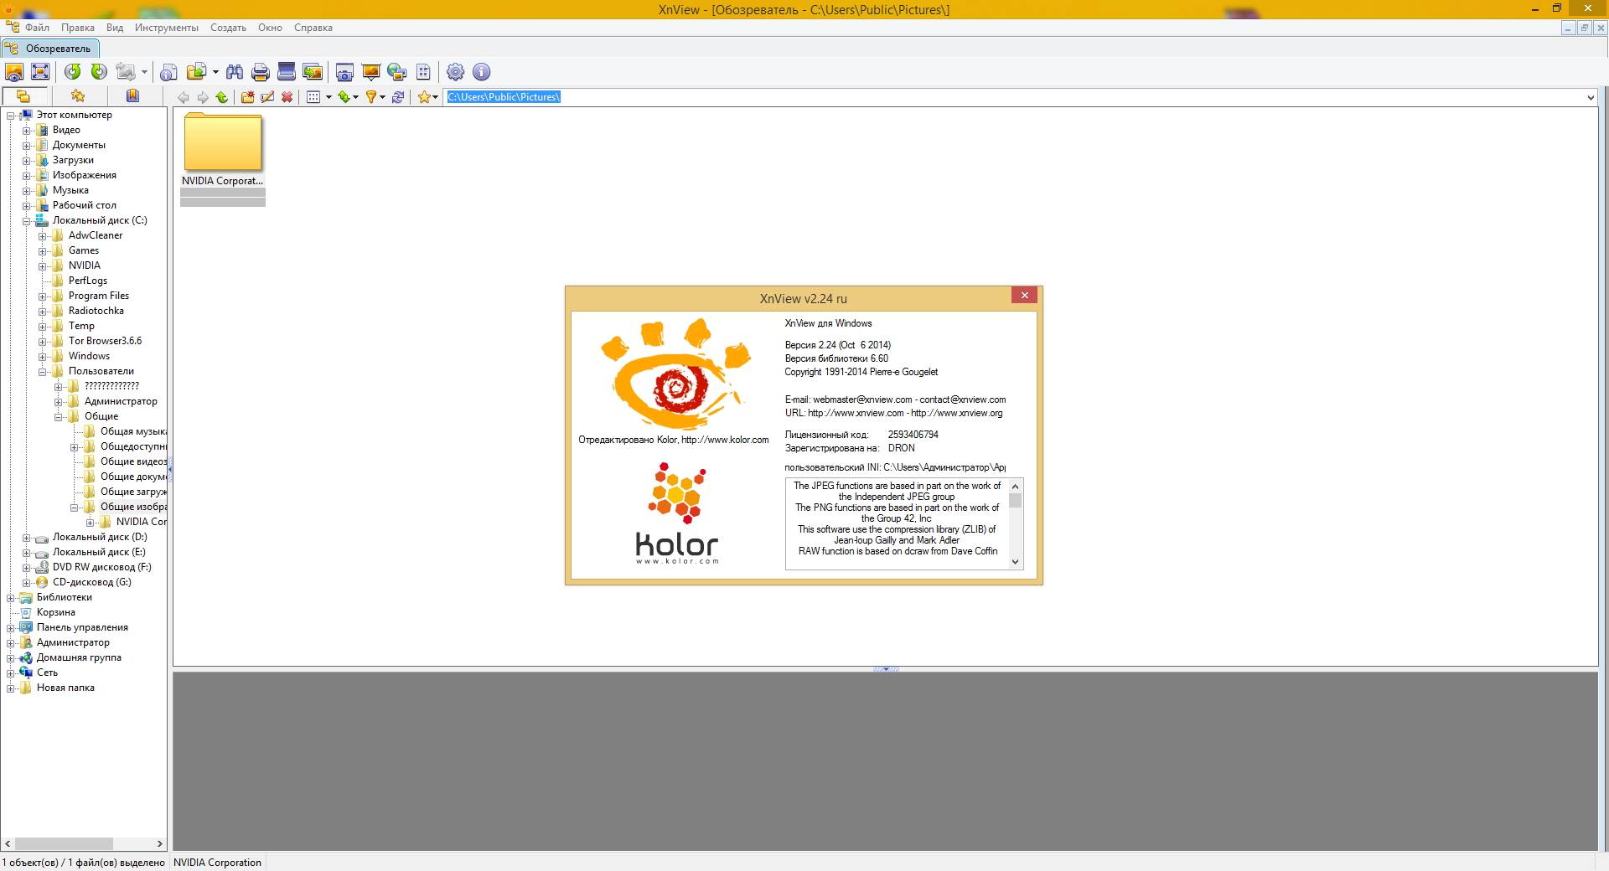The height and width of the screenshot is (871, 1609).
Task: Click the Filter funnel icon
Action: click(370, 97)
